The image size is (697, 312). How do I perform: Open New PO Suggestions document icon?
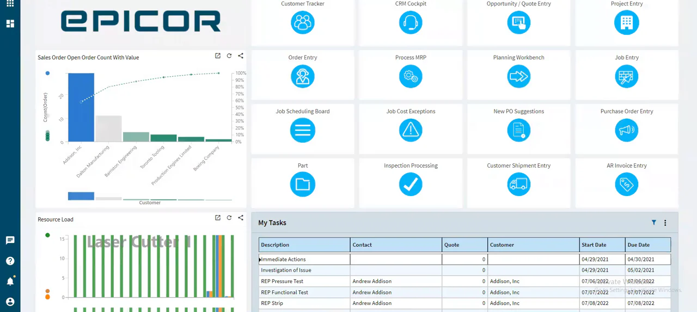tap(518, 130)
